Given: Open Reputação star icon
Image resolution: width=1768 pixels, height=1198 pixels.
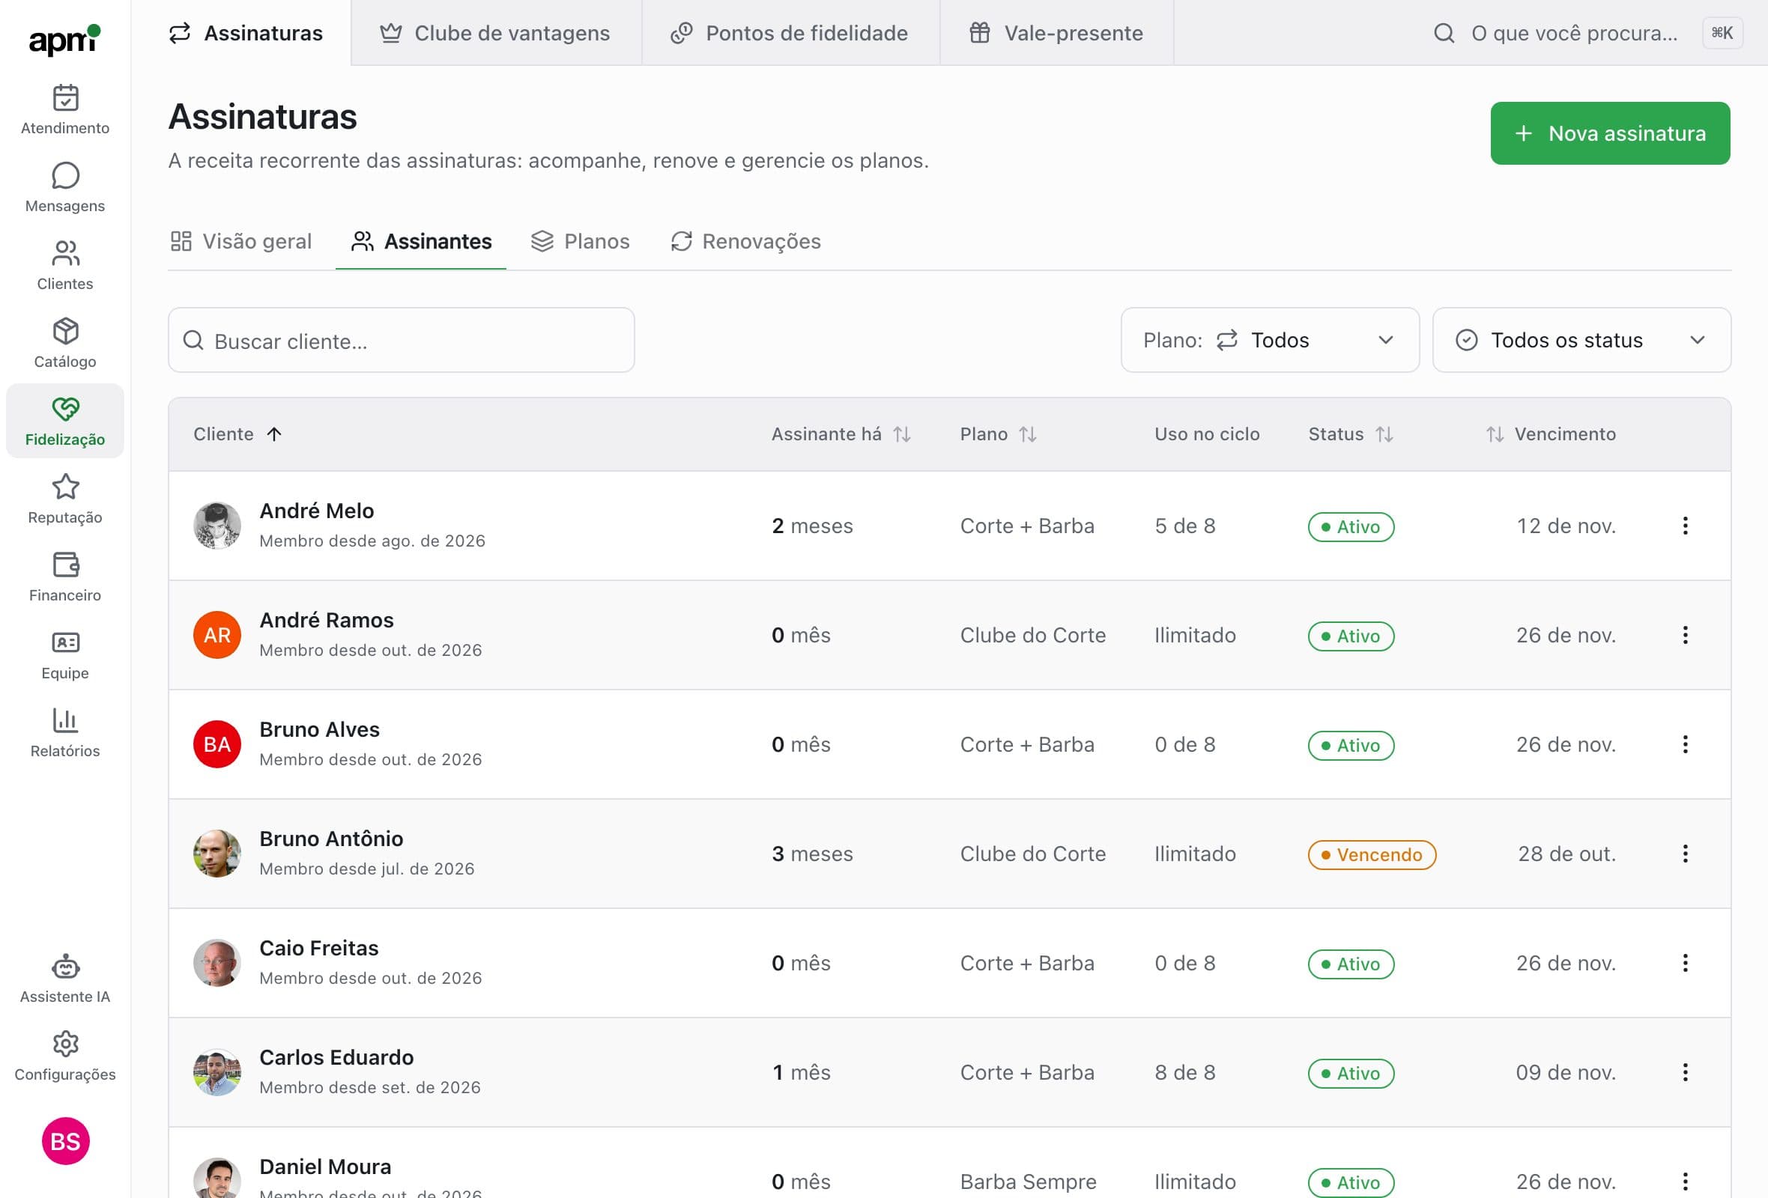Looking at the screenshot, I should (x=65, y=487).
